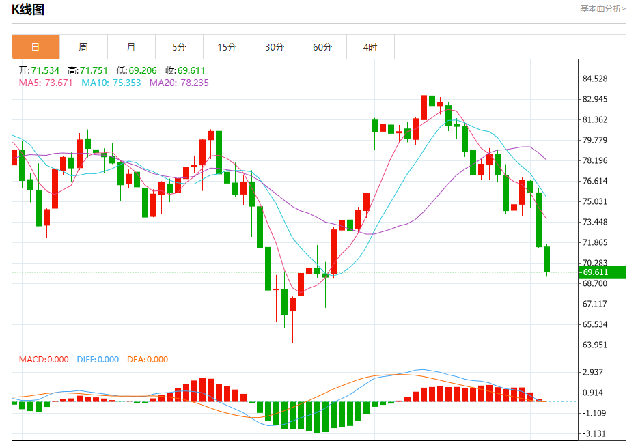The image size is (638, 441).
Task: Click the DEA:0.000 indicator label
Action: click(148, 360)
